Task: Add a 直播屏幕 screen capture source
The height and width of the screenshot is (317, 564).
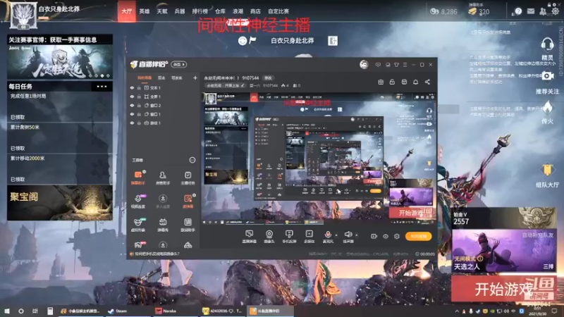Action: point(249,237)
